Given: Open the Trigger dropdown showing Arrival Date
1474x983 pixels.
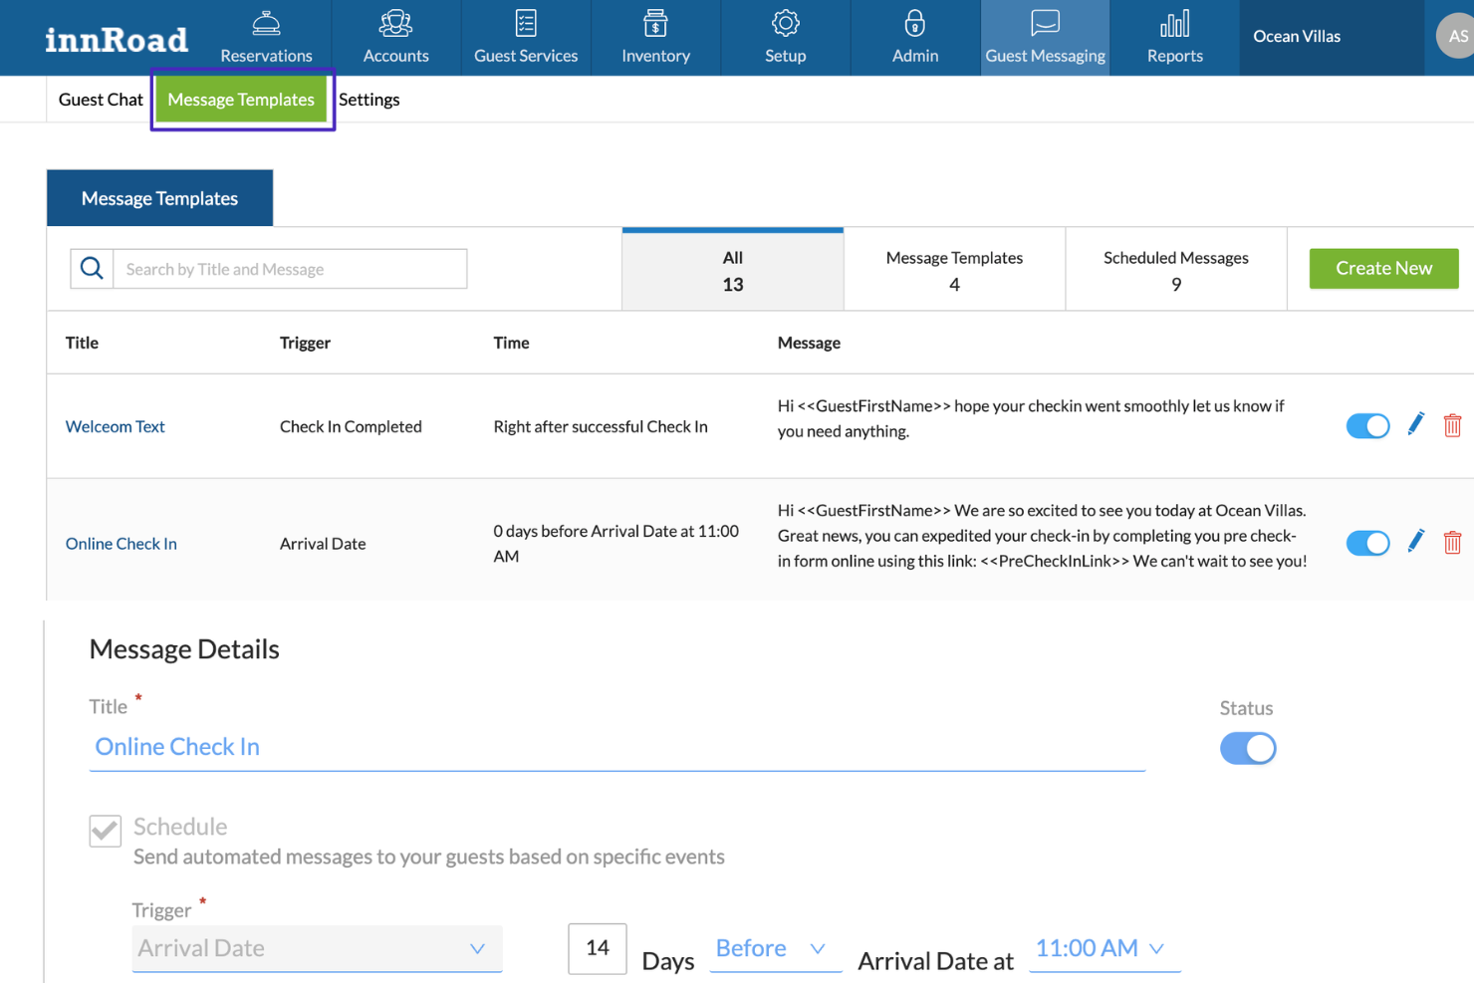Looking at the screenshot, I should 317,947.
